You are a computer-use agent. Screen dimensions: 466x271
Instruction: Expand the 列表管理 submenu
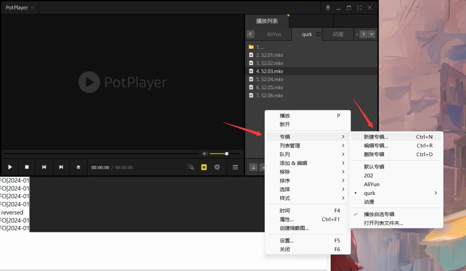pyautogui.click(x=290, y=146)
